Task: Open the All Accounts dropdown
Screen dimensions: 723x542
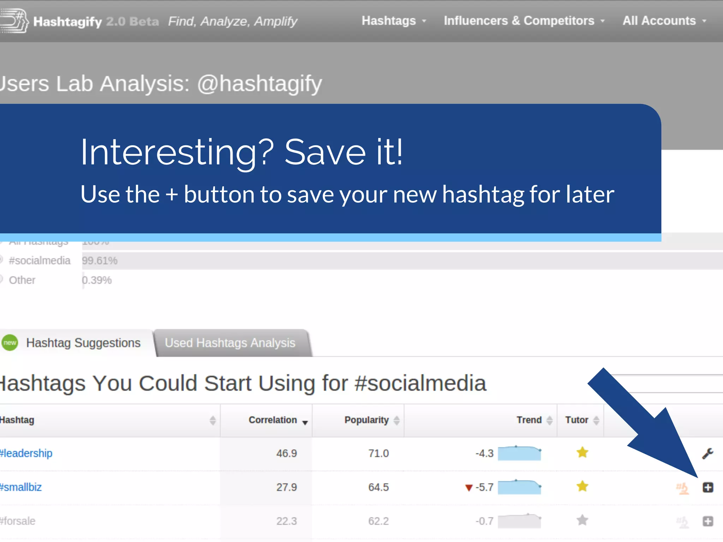Action: [x=664, y=21]
